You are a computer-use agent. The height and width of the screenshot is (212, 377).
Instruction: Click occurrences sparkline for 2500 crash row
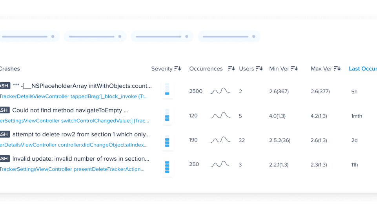click(220, 91)
